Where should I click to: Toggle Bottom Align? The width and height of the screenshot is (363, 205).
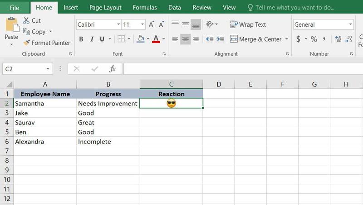click(196, 24)
